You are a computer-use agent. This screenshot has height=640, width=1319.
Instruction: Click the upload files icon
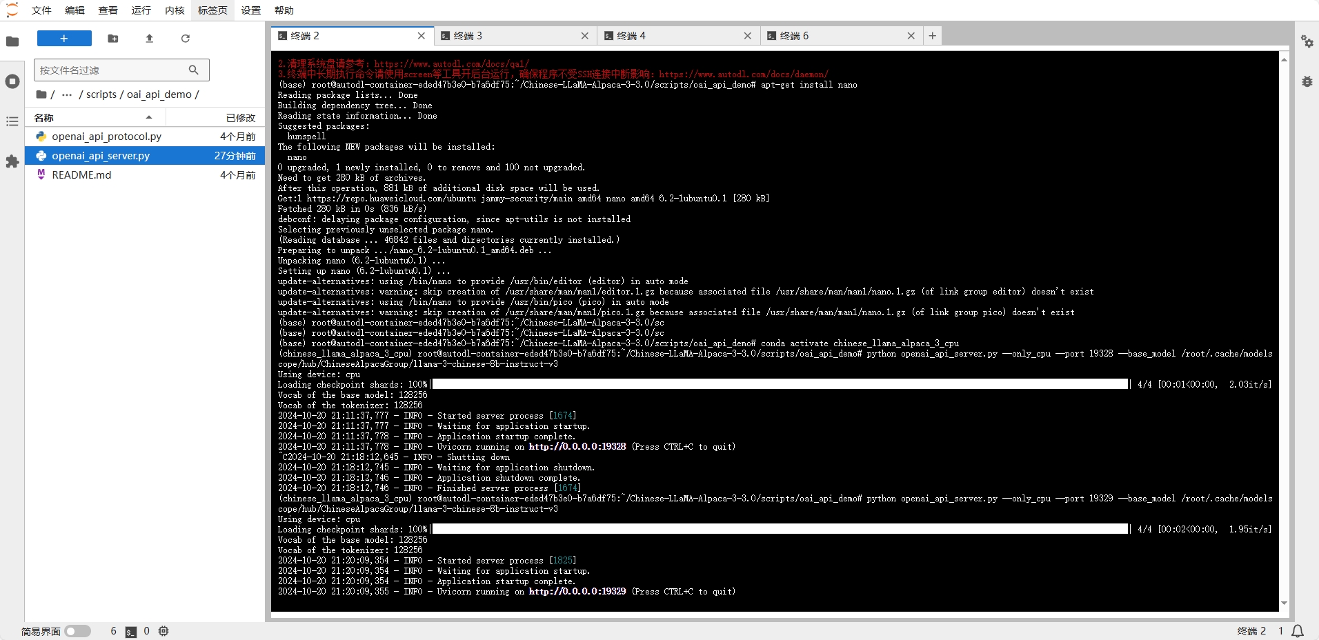[149, 39]
